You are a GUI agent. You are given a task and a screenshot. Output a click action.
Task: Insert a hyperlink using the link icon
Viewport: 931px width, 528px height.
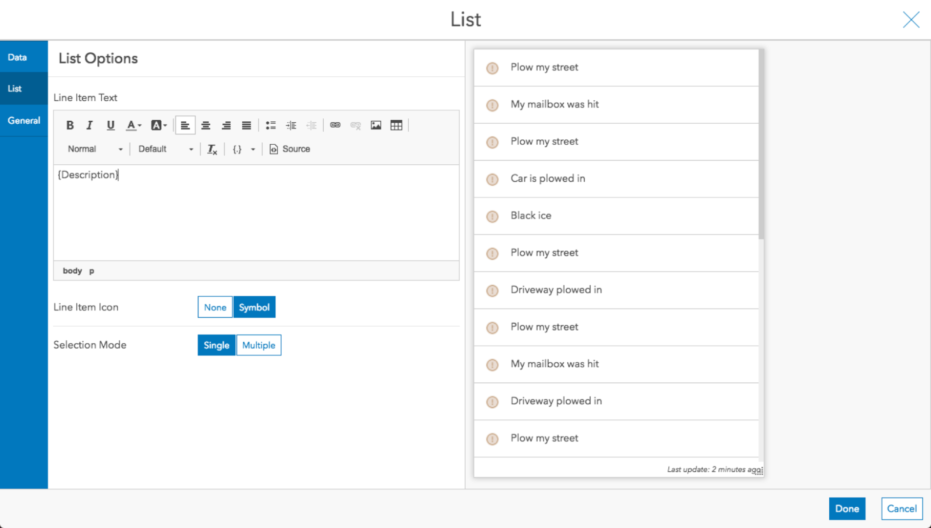click(335, 125)
